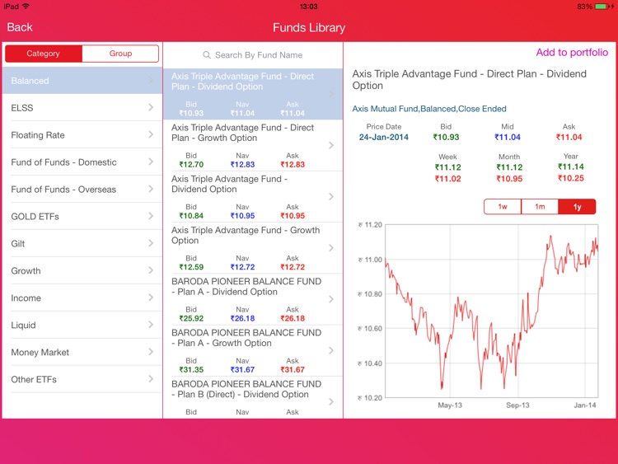Click the Year low ₹10.25
The width and height of the screenshot is (618, 464).
[571, 178]
